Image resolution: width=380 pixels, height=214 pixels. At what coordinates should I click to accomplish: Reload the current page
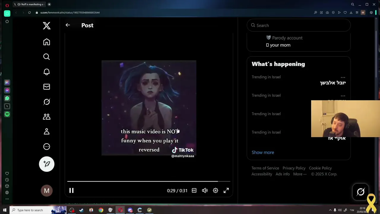(x=29, y=12)
